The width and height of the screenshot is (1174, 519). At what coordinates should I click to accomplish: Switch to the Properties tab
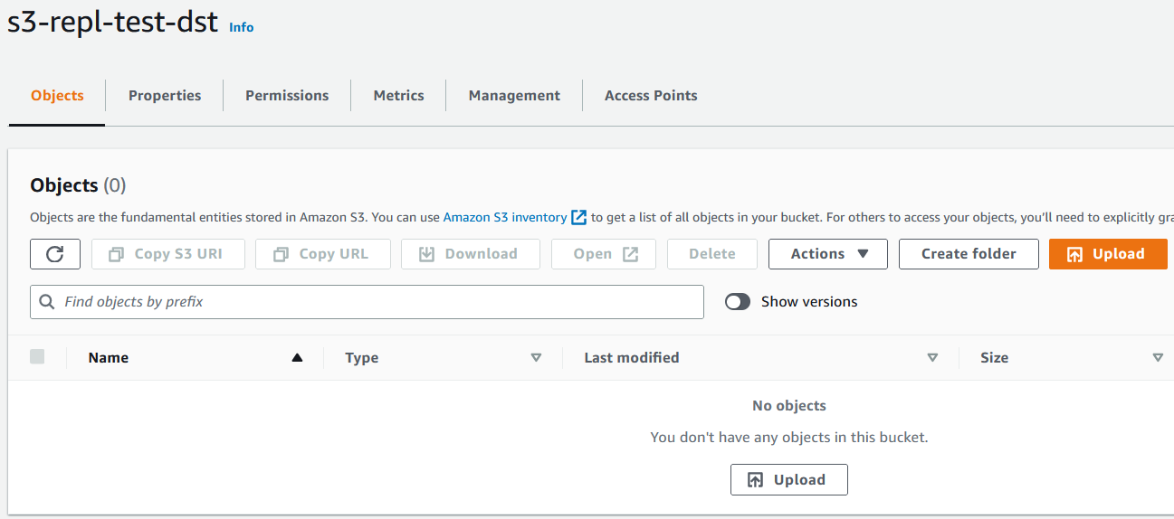click(x=165, y=96)
